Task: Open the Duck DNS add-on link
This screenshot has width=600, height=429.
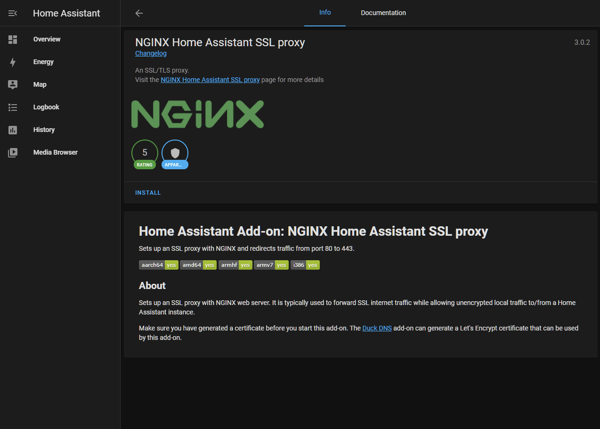Action: tap(377, 328)
